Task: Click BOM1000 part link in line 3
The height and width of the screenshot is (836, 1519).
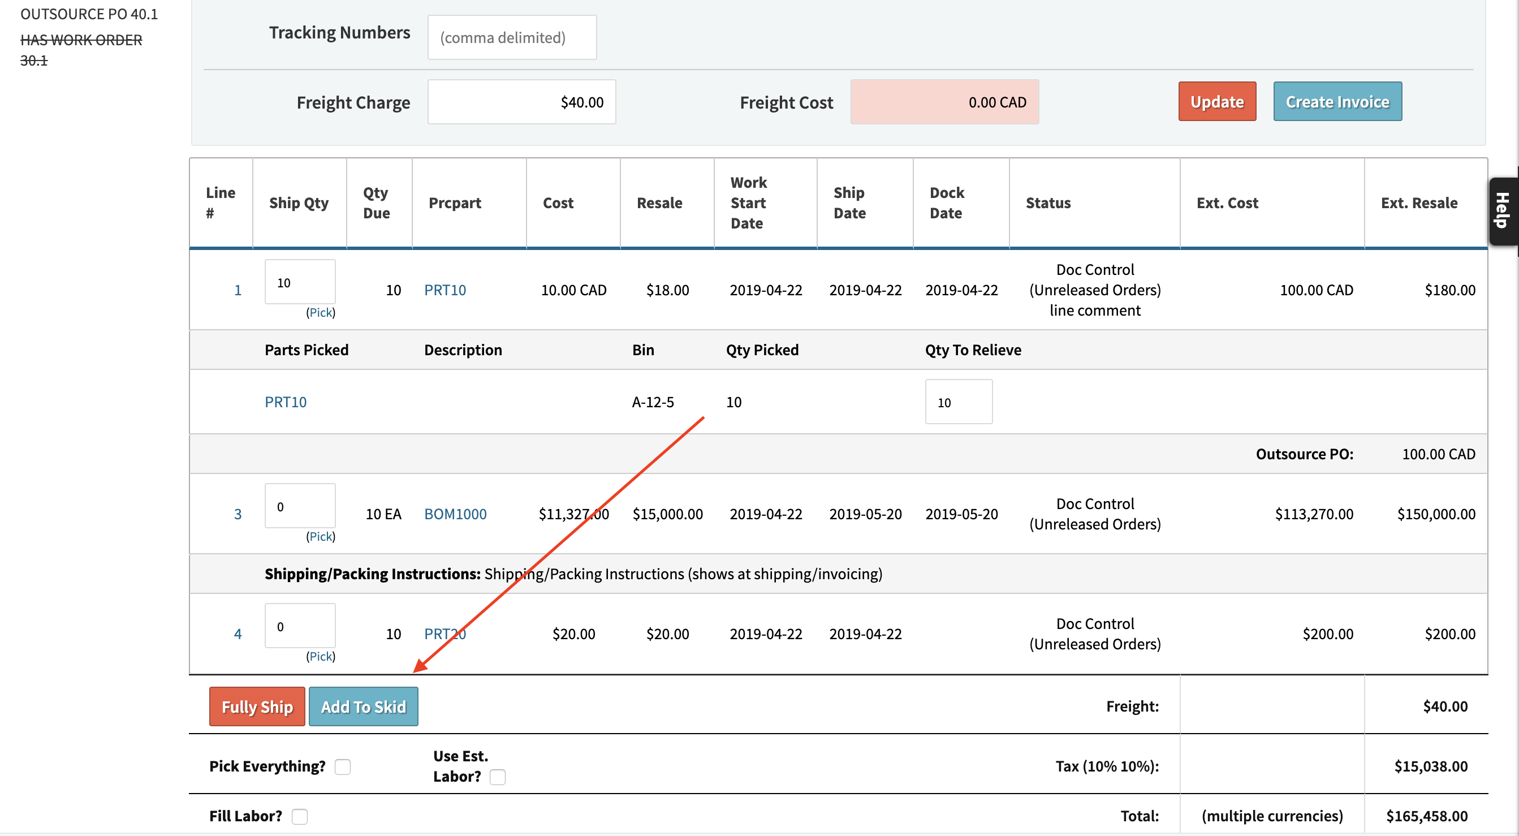Action: coord(455,512)
